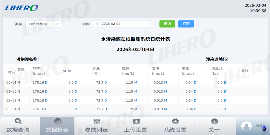Click the sliders icon above 参数列表
270x135 pixels.
point(97,121)
